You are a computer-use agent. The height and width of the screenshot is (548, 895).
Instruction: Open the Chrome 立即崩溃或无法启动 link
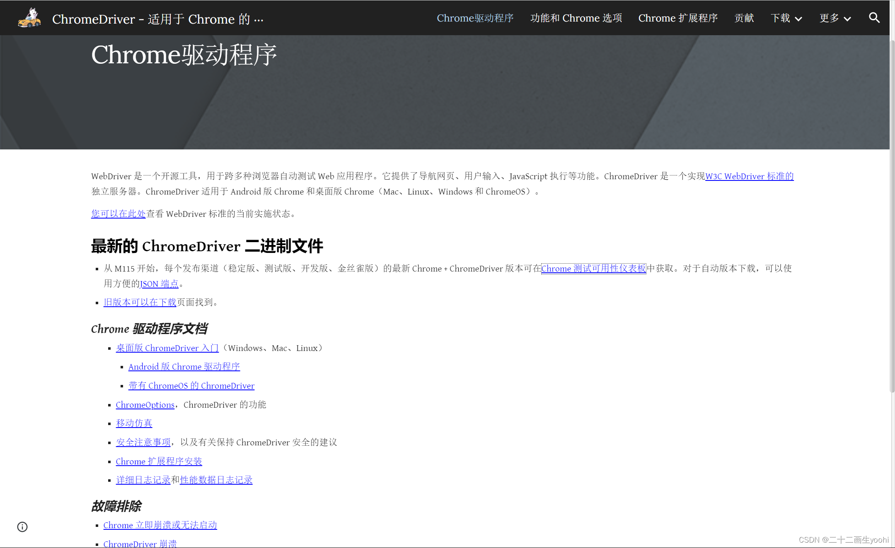click(x=160, y=525)
